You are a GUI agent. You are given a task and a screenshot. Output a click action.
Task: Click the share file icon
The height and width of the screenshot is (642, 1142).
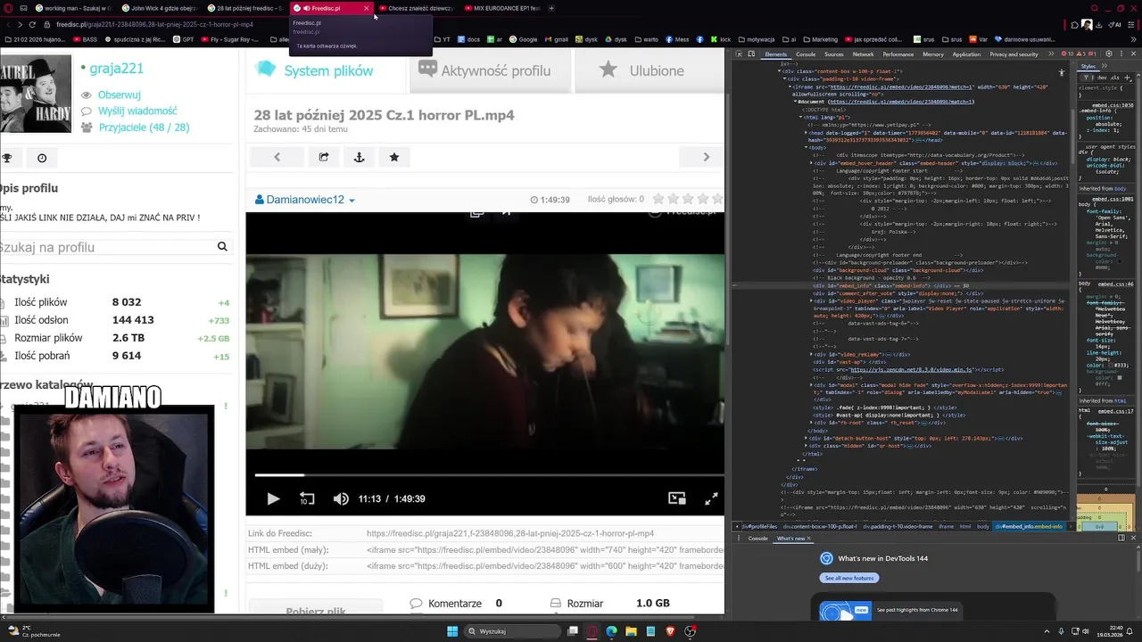324,157
